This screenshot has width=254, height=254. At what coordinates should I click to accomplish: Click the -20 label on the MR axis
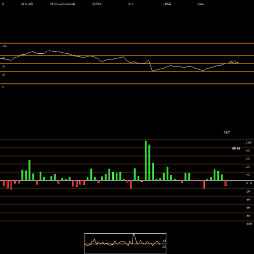(248, 192)
